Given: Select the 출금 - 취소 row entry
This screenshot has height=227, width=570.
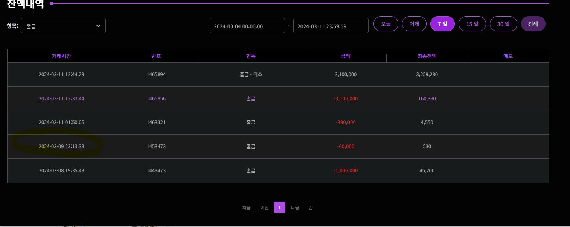Looking at the screenshot, I should tap(251, 75).
